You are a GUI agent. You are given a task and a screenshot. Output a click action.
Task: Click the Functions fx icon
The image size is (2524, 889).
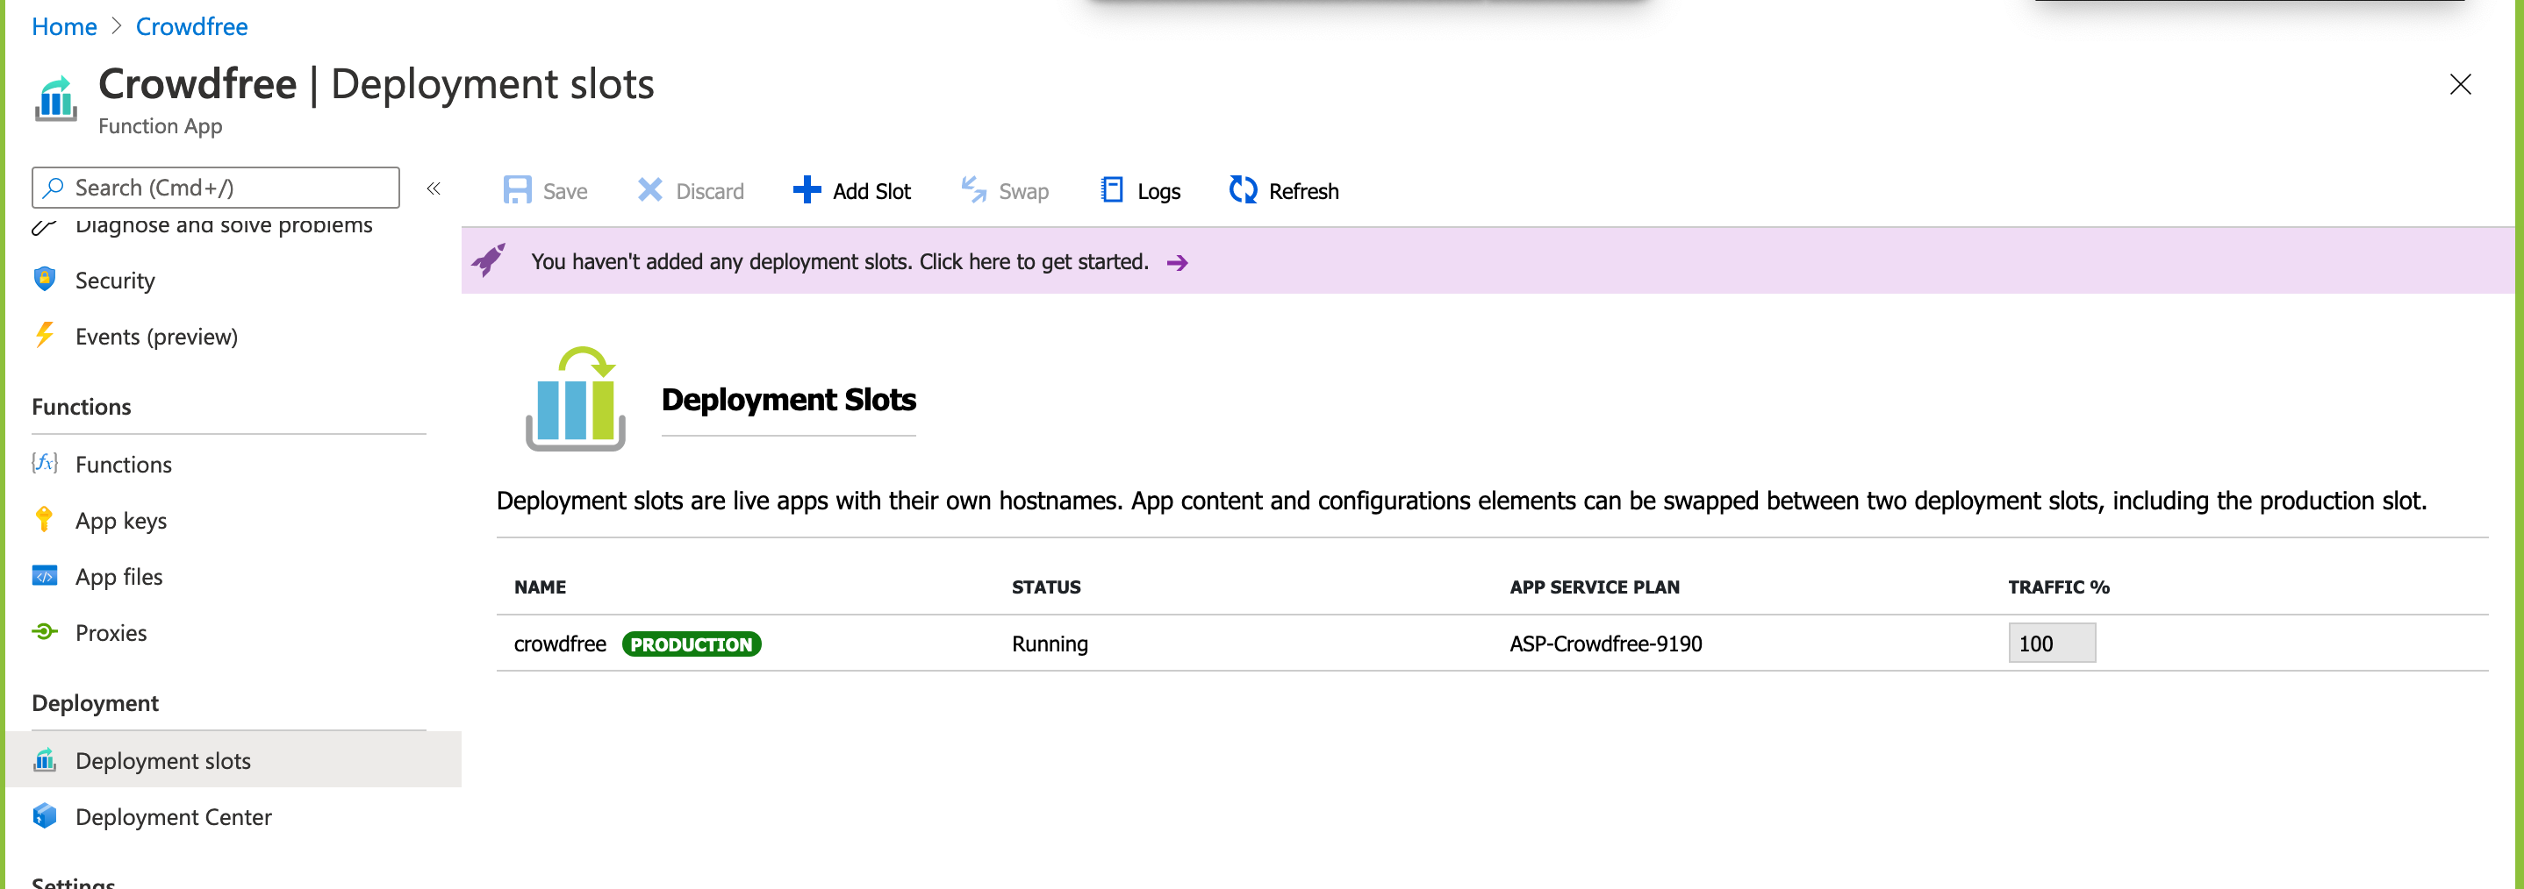[x=45, y=463]
